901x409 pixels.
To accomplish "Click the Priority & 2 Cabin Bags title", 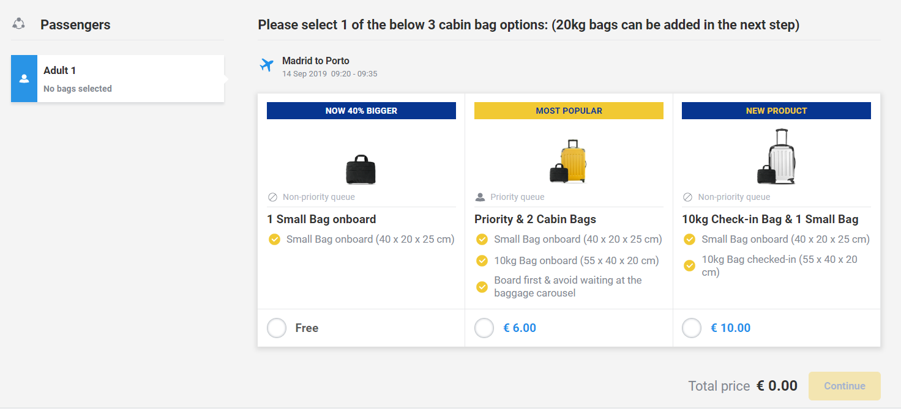I will [535, 219].
